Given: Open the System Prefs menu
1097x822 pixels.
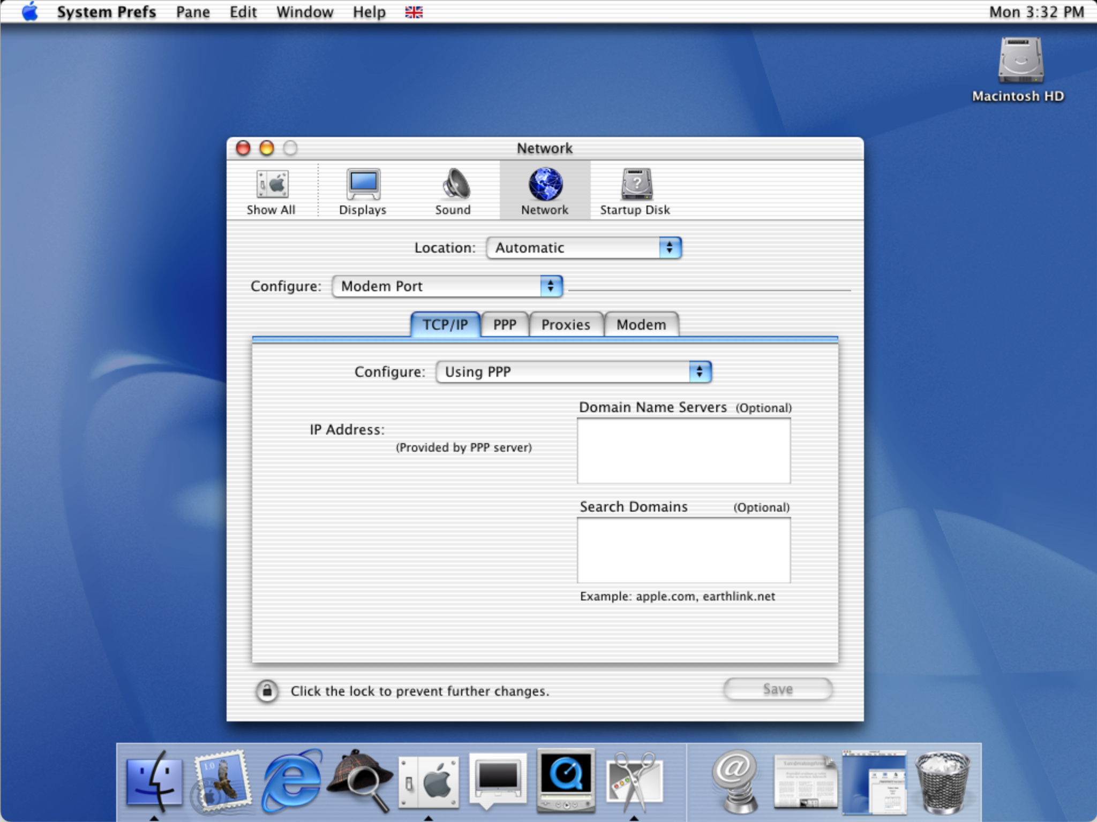Looking at the screenshot, I should [107, 12].
